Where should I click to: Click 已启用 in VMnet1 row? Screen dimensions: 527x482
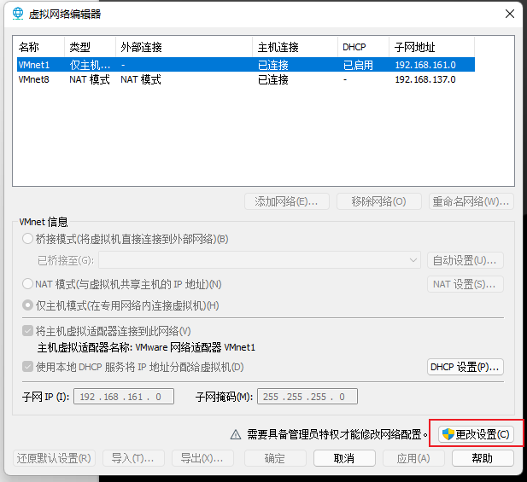358,65
